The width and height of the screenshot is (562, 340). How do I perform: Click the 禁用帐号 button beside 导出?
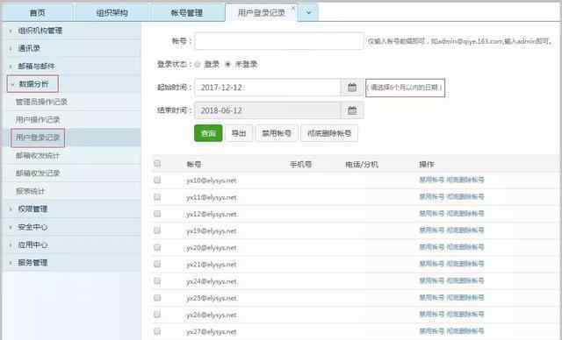[x=277, y=133]
